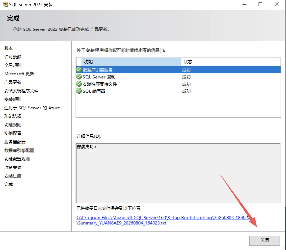Click the 安装进度 step in sidebar
This screenshot has width=286, height=250.
[x=13, y=176]
